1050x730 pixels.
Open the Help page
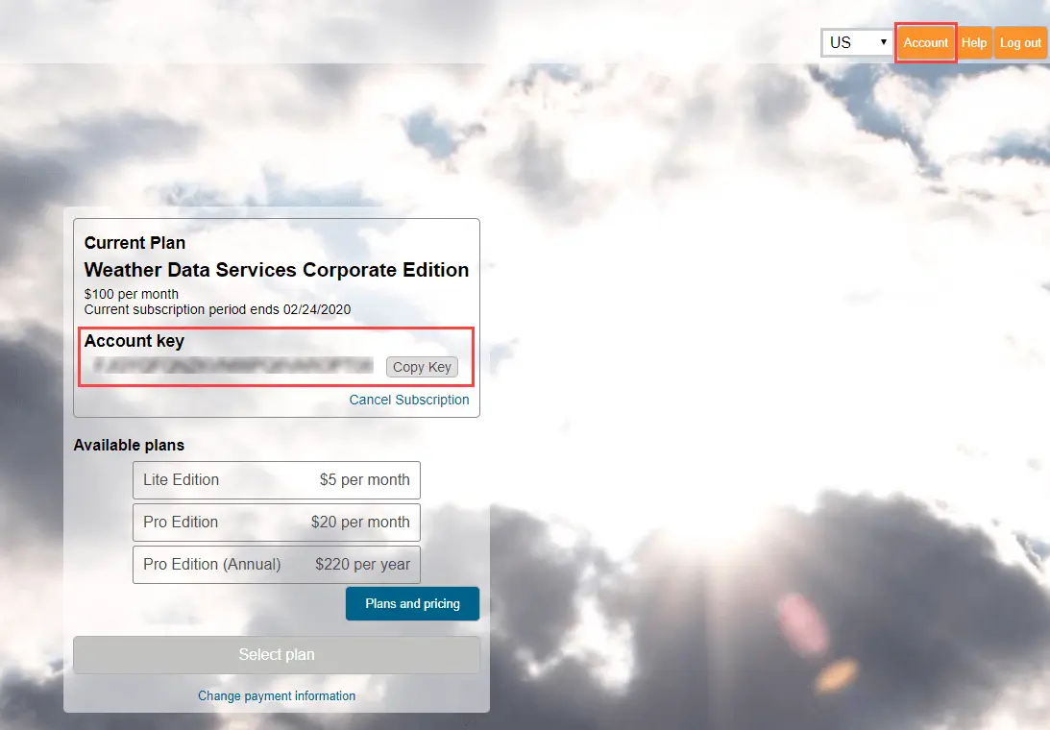click(974, 43)
